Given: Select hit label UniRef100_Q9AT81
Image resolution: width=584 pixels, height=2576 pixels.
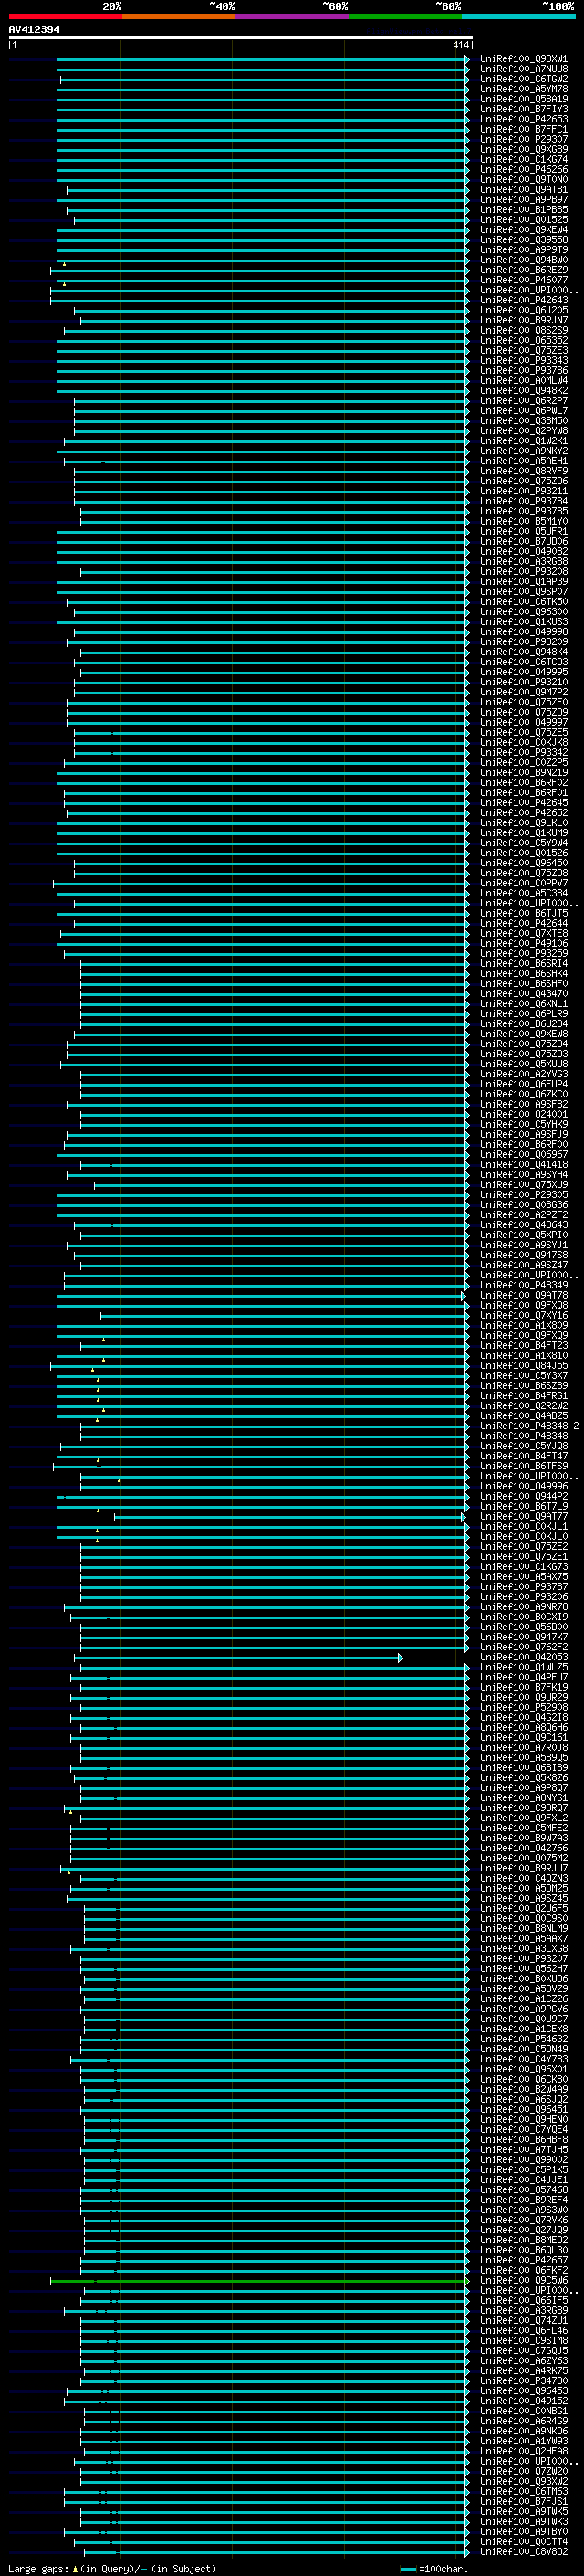Looking at the screenshot, I should pyautogui.click(x=524, y=189).
